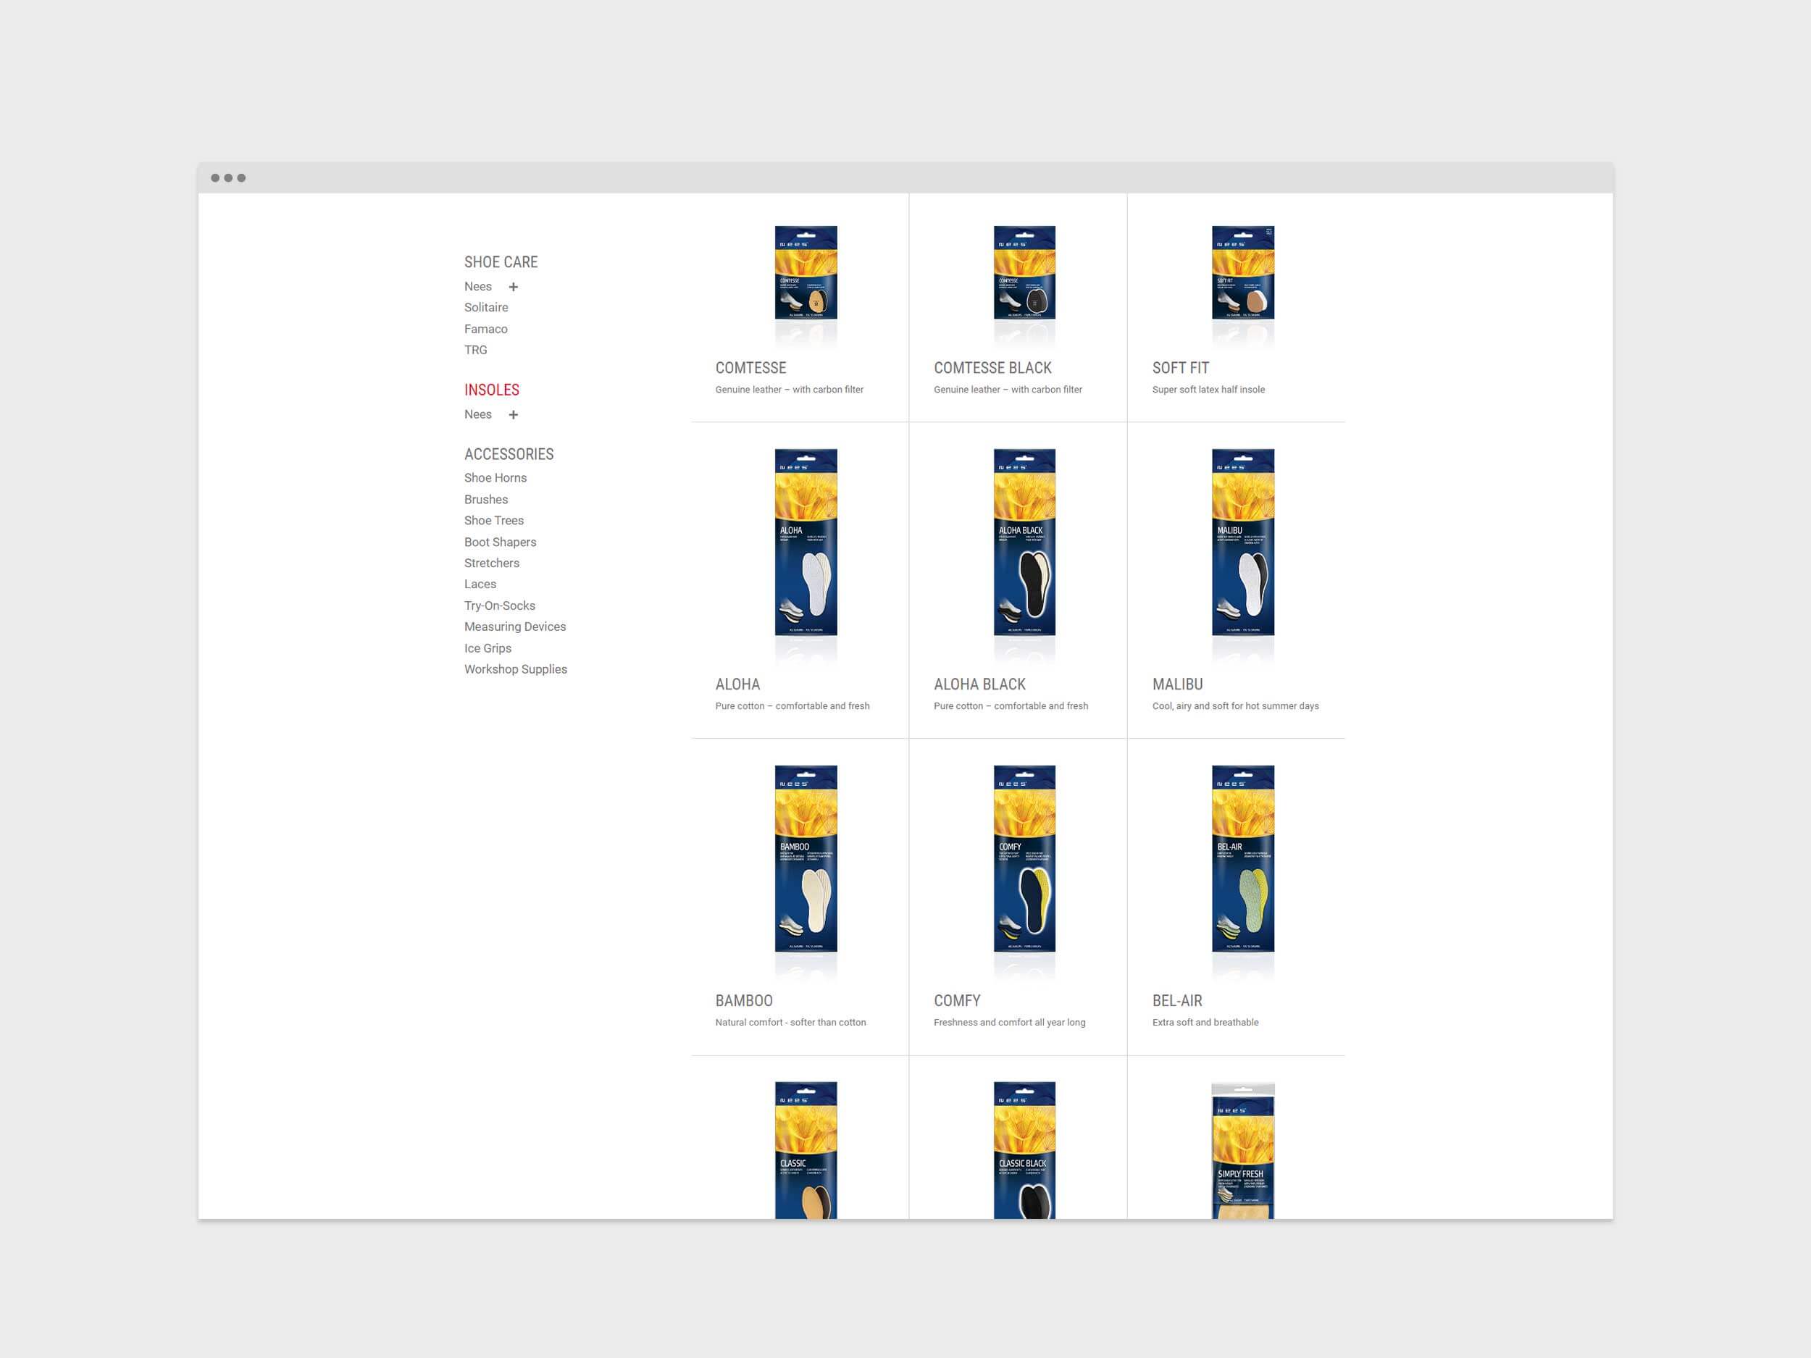Select the Bamboo insole thumbnail

pos(806,859)
